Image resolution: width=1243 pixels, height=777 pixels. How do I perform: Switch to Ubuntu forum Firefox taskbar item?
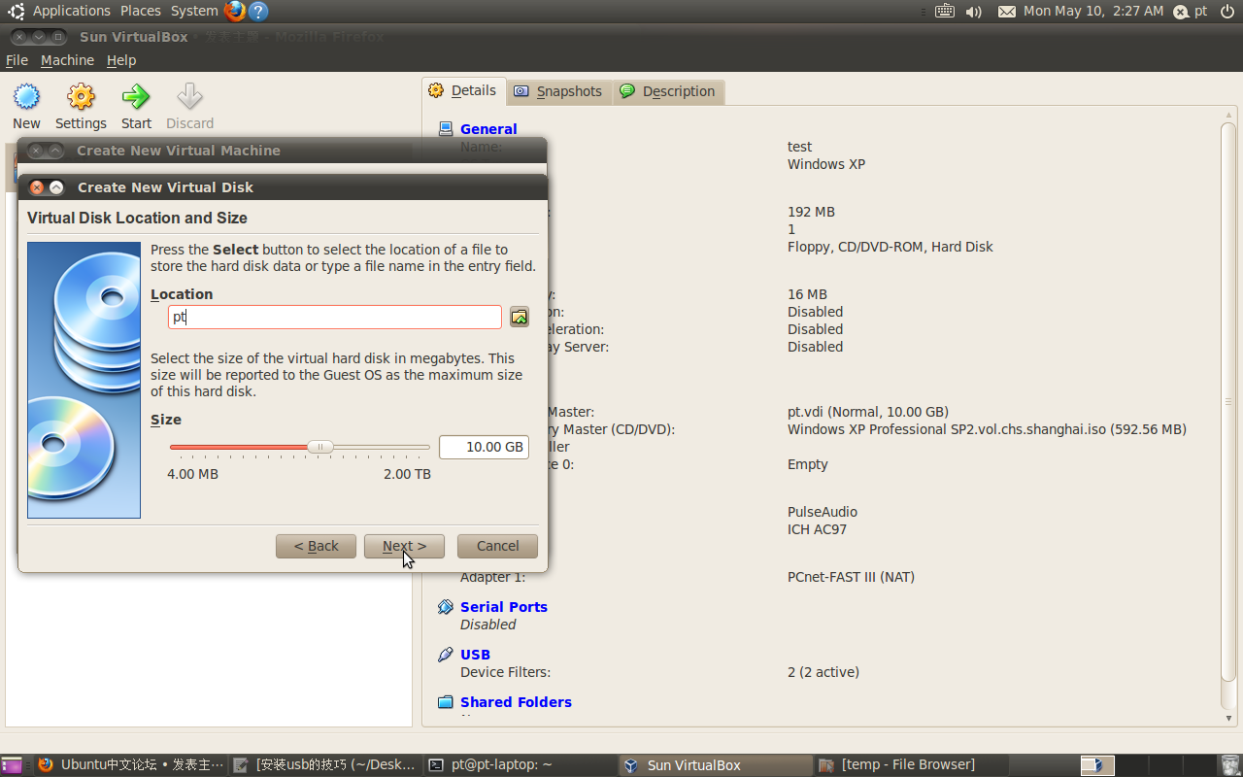click(129, 765)
